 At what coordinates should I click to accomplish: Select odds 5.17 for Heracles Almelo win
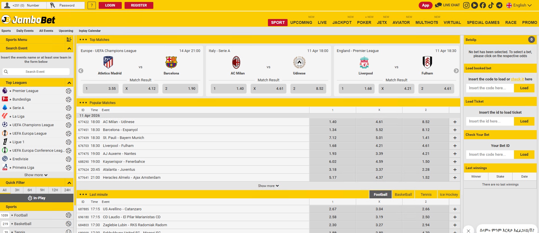click(333, 178)
